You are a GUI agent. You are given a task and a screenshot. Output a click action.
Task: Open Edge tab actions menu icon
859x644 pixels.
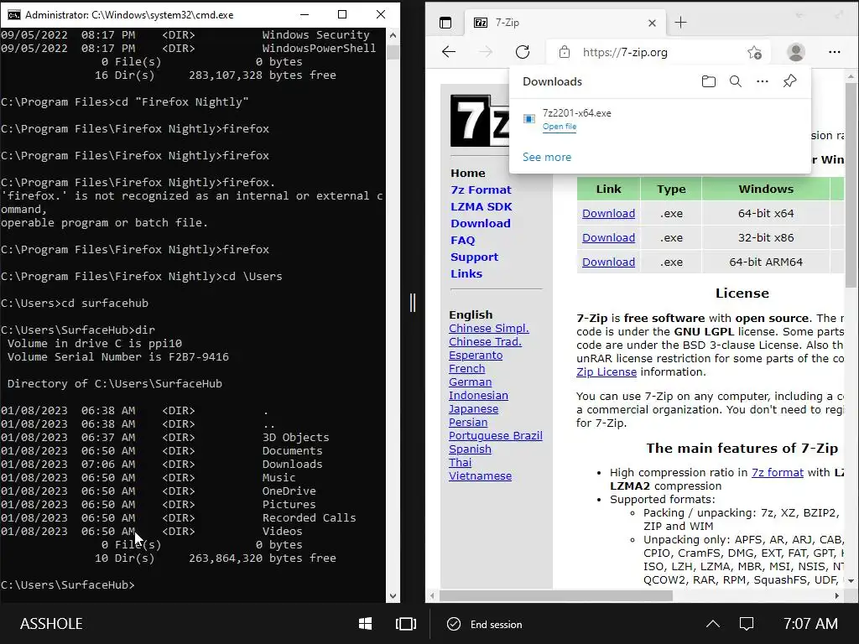point(445,23)
